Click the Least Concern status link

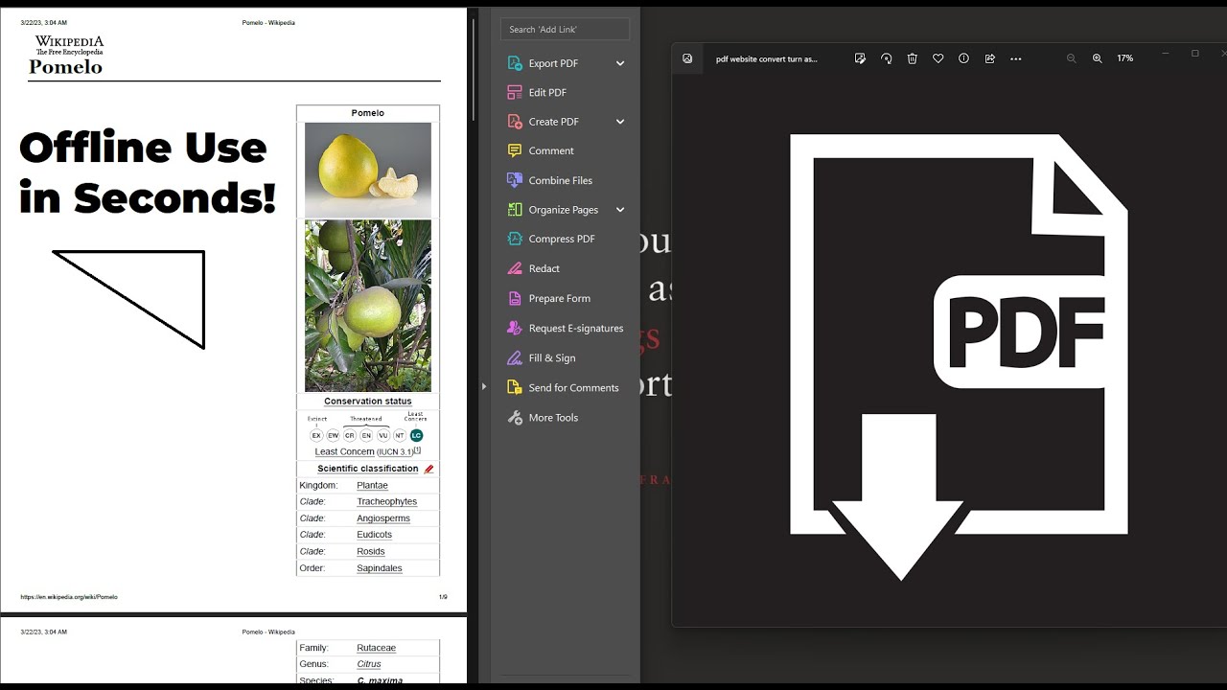tap(344, 451)
